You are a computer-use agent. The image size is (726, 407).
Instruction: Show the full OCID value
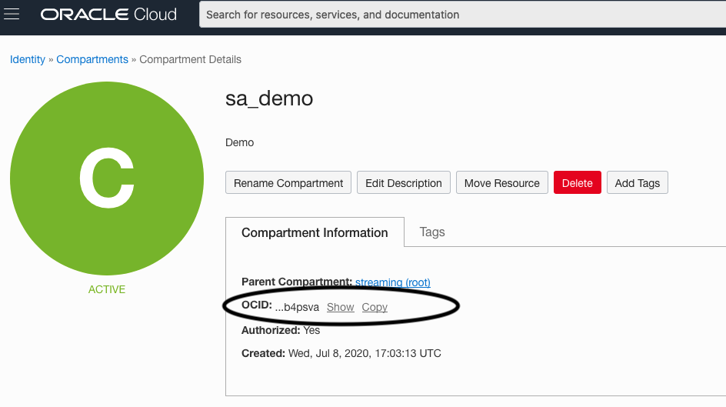(x=340, y=307)
